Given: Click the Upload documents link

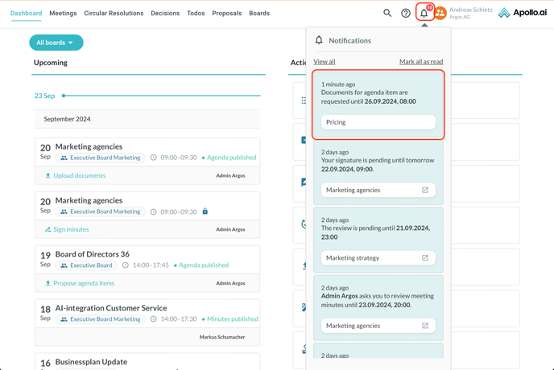Looking at the screenshot, I should (79, 175).
